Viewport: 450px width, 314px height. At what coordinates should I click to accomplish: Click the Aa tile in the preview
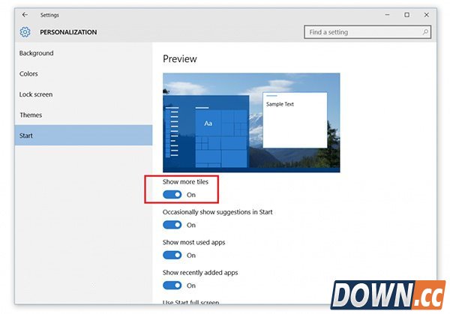pos(208,123)
